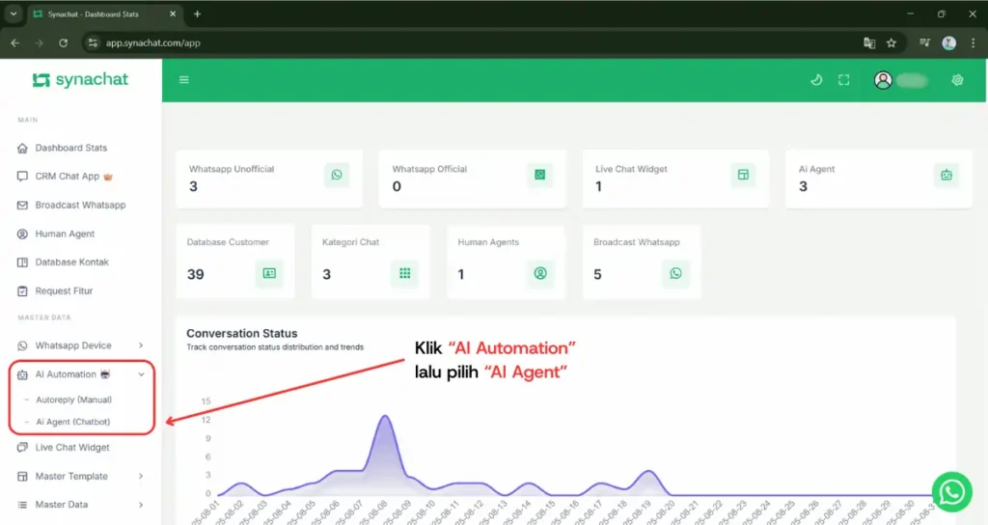
Task: Click the browser address bar
Action: [473, 42]
